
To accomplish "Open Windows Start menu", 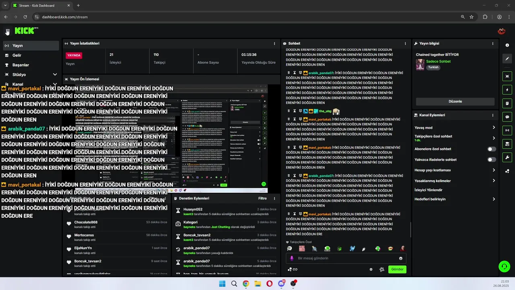I will 222,284.
